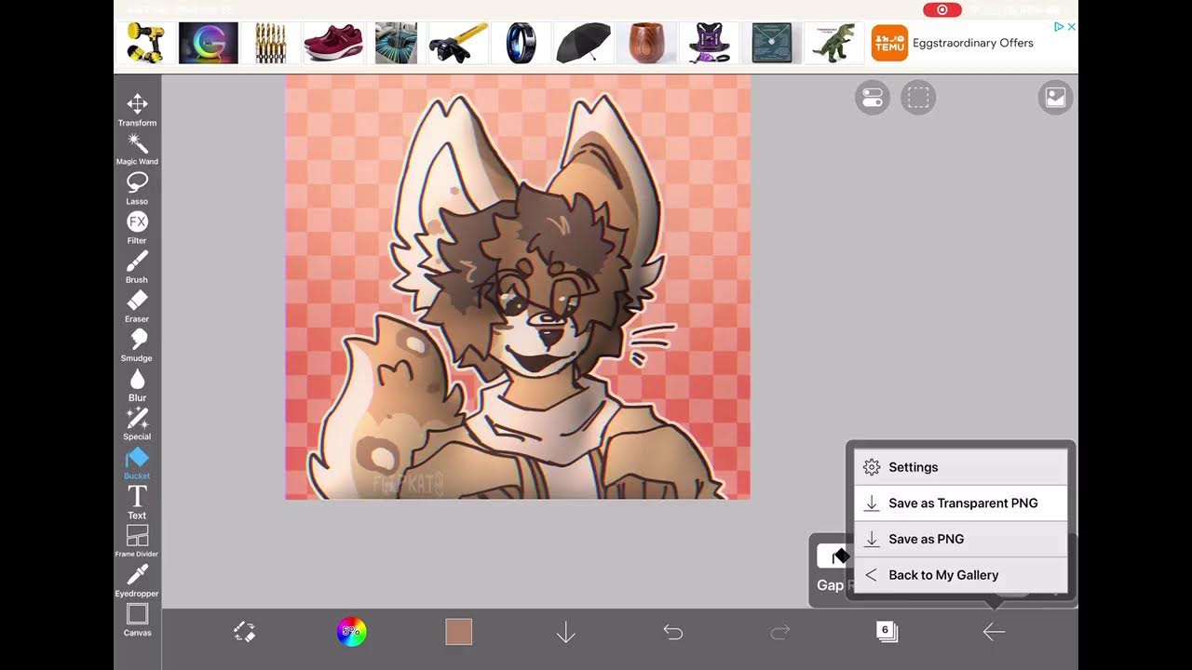The image size is (1192, 670).
Task: Tap the down arrow in bottom bar
Action: pos(565,632)
